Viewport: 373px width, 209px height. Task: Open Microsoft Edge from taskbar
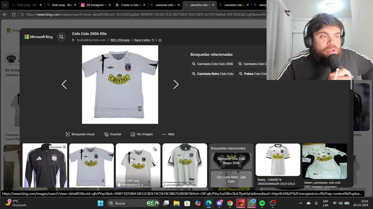[209, 203]
